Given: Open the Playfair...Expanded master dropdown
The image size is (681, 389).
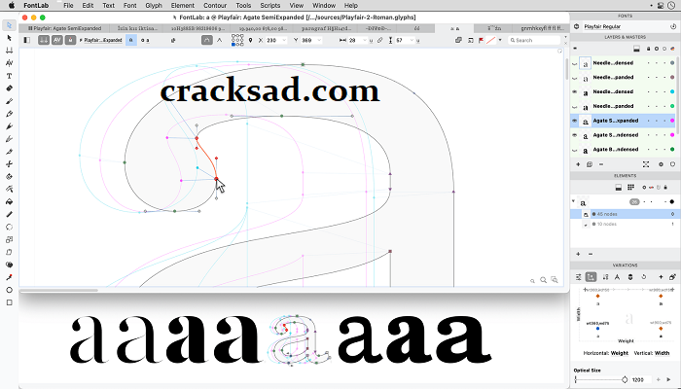Looking at the screenshot, I should 101,40.
